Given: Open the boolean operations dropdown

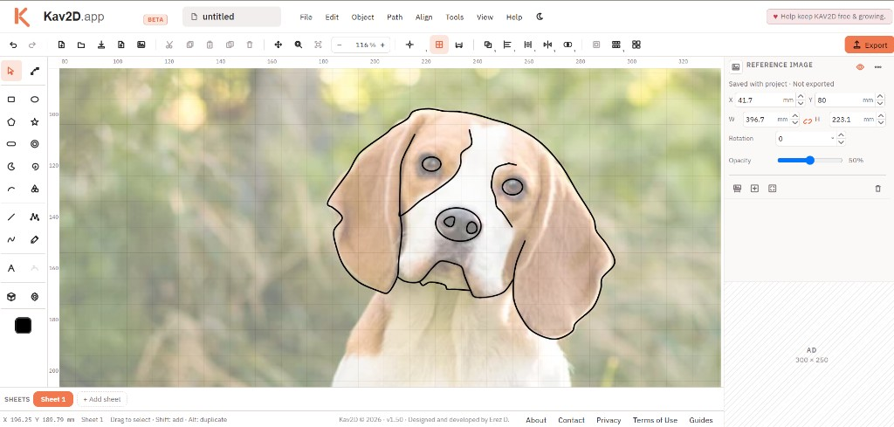Looking at the screenshot, I should pos(488,45).
